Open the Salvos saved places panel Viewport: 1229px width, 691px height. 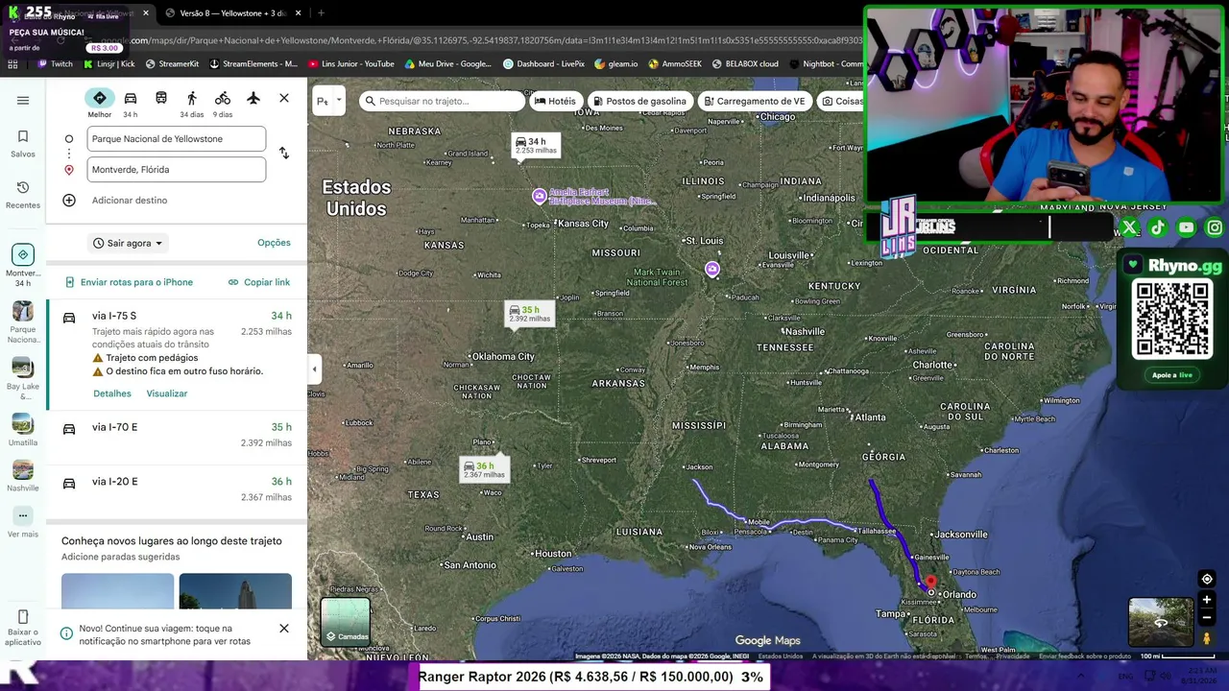click(x=23, y=144)
